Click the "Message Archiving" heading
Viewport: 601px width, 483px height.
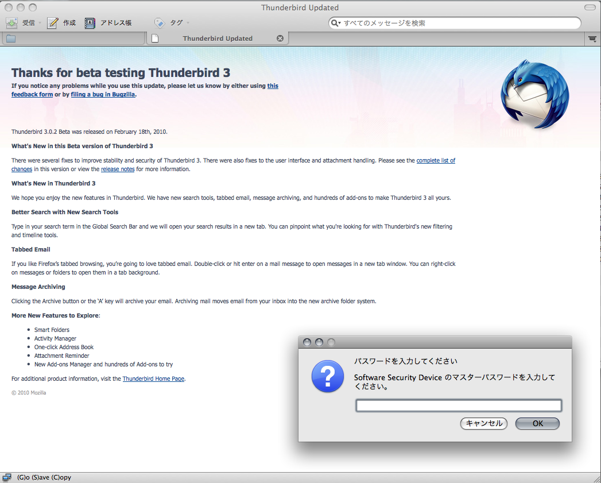(38, 287)
